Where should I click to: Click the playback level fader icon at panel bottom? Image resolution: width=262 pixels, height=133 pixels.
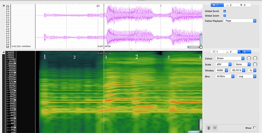(209, 128)
